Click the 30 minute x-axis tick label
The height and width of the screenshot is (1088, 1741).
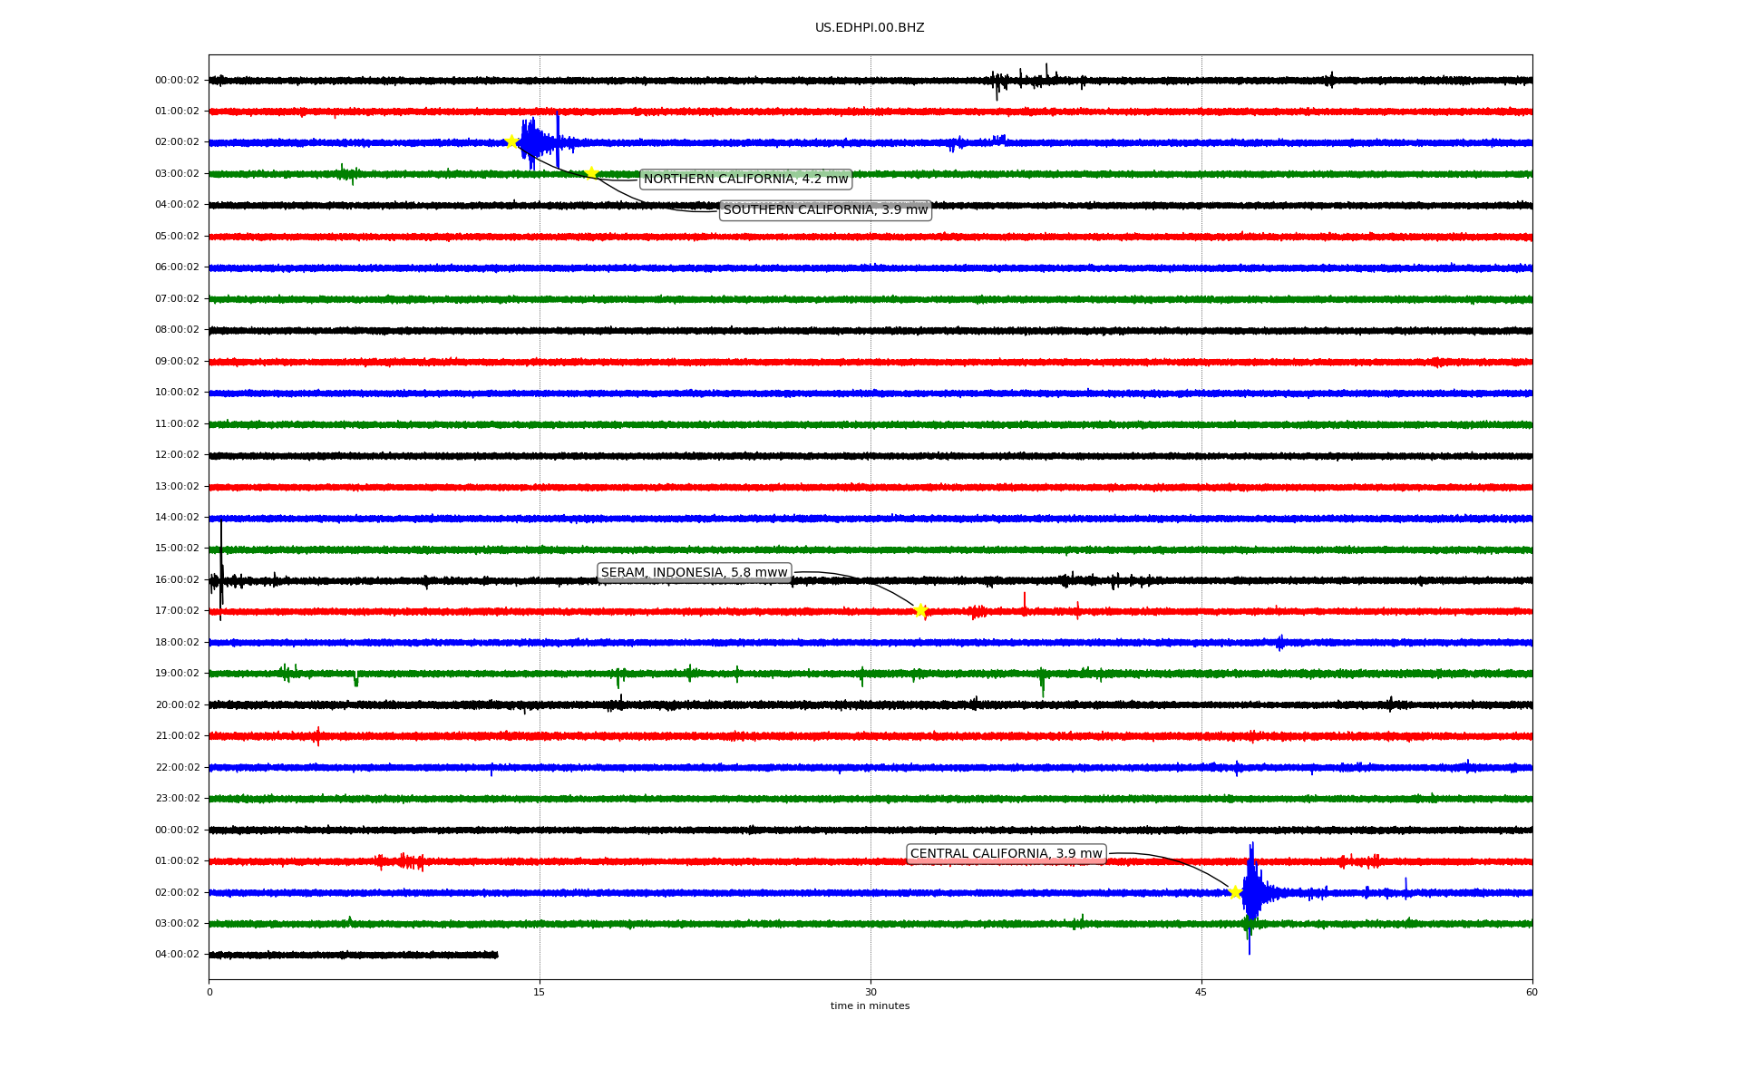[870, 992]
